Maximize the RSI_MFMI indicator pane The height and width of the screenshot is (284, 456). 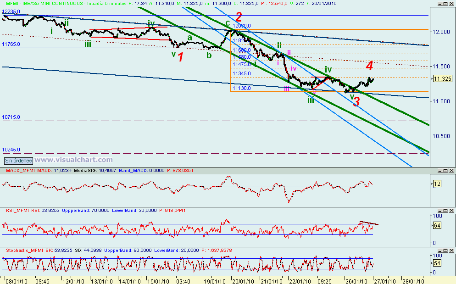pyautogui.click(x=445, y=211)
